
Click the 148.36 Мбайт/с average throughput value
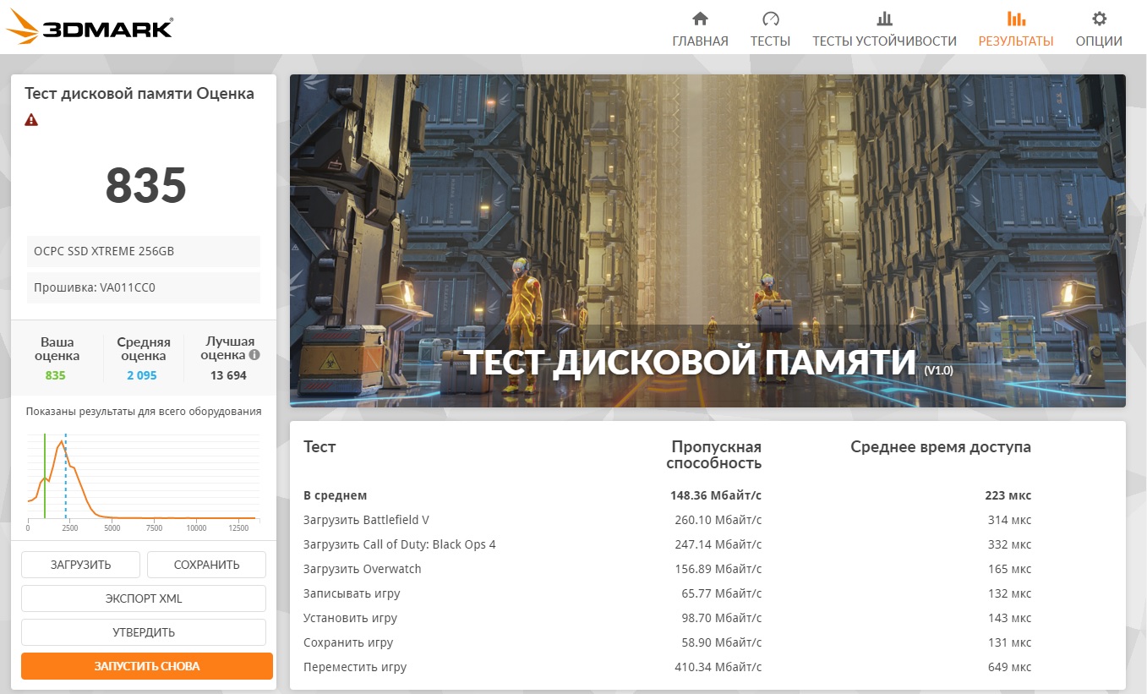pyautogui.click(x=716, y=495)
